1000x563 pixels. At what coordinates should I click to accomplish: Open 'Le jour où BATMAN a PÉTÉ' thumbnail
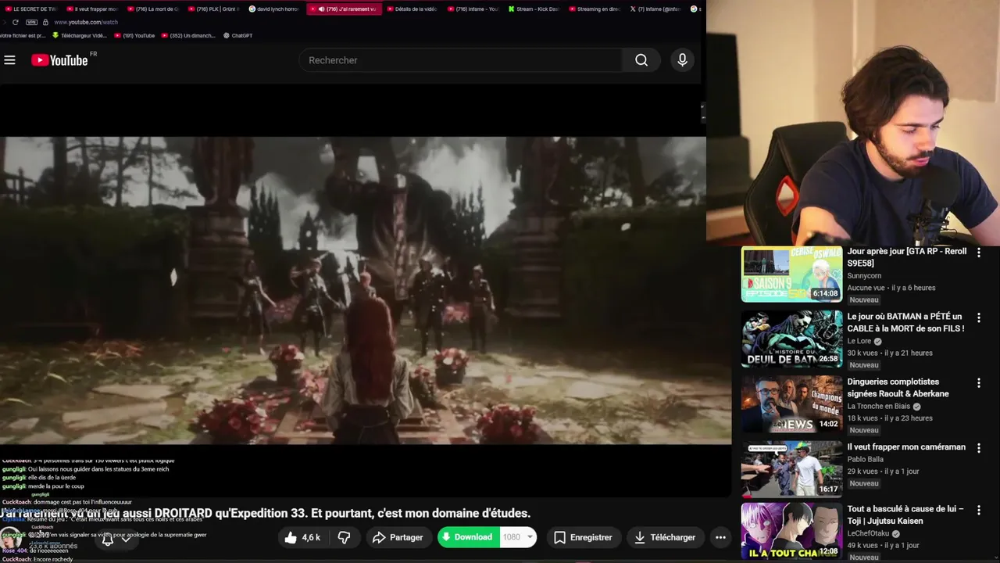[x=791, y=339]
